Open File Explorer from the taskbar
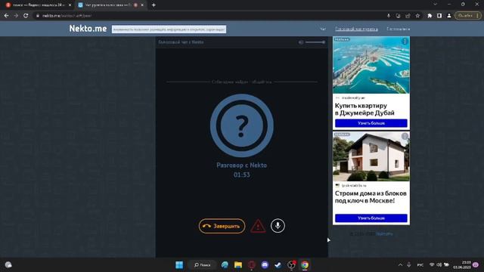This screenshot has height=272, width=484. pyautogui.click(x=238, y=265)
